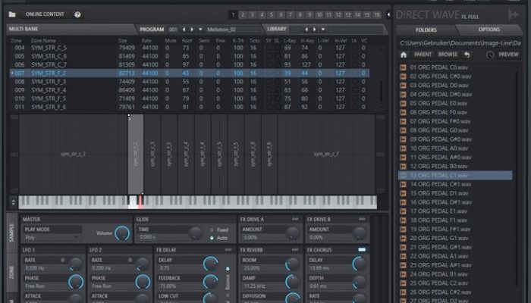Select the Auto glide option
Screen dimensions: 531x303
coord(212,238)
